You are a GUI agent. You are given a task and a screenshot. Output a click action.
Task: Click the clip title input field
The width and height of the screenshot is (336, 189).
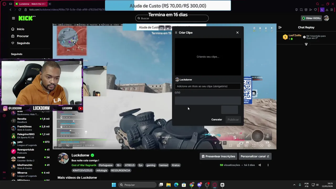click(x=208, y=86)
